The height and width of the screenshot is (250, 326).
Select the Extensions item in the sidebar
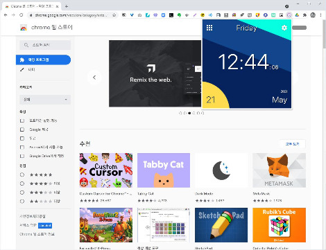(43, 60)
